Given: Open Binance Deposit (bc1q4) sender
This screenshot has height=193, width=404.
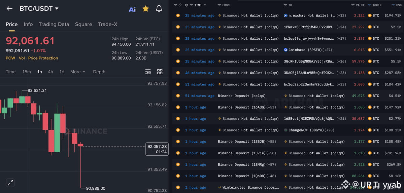Looking at the screenshot, I should pos(242,95).
